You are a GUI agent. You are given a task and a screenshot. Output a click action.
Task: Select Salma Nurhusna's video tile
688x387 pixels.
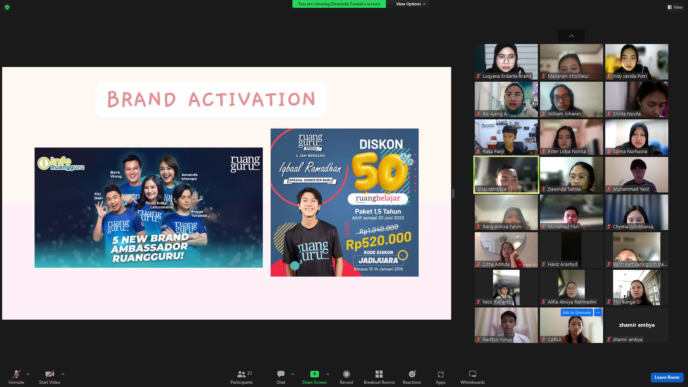pos(637,137)
